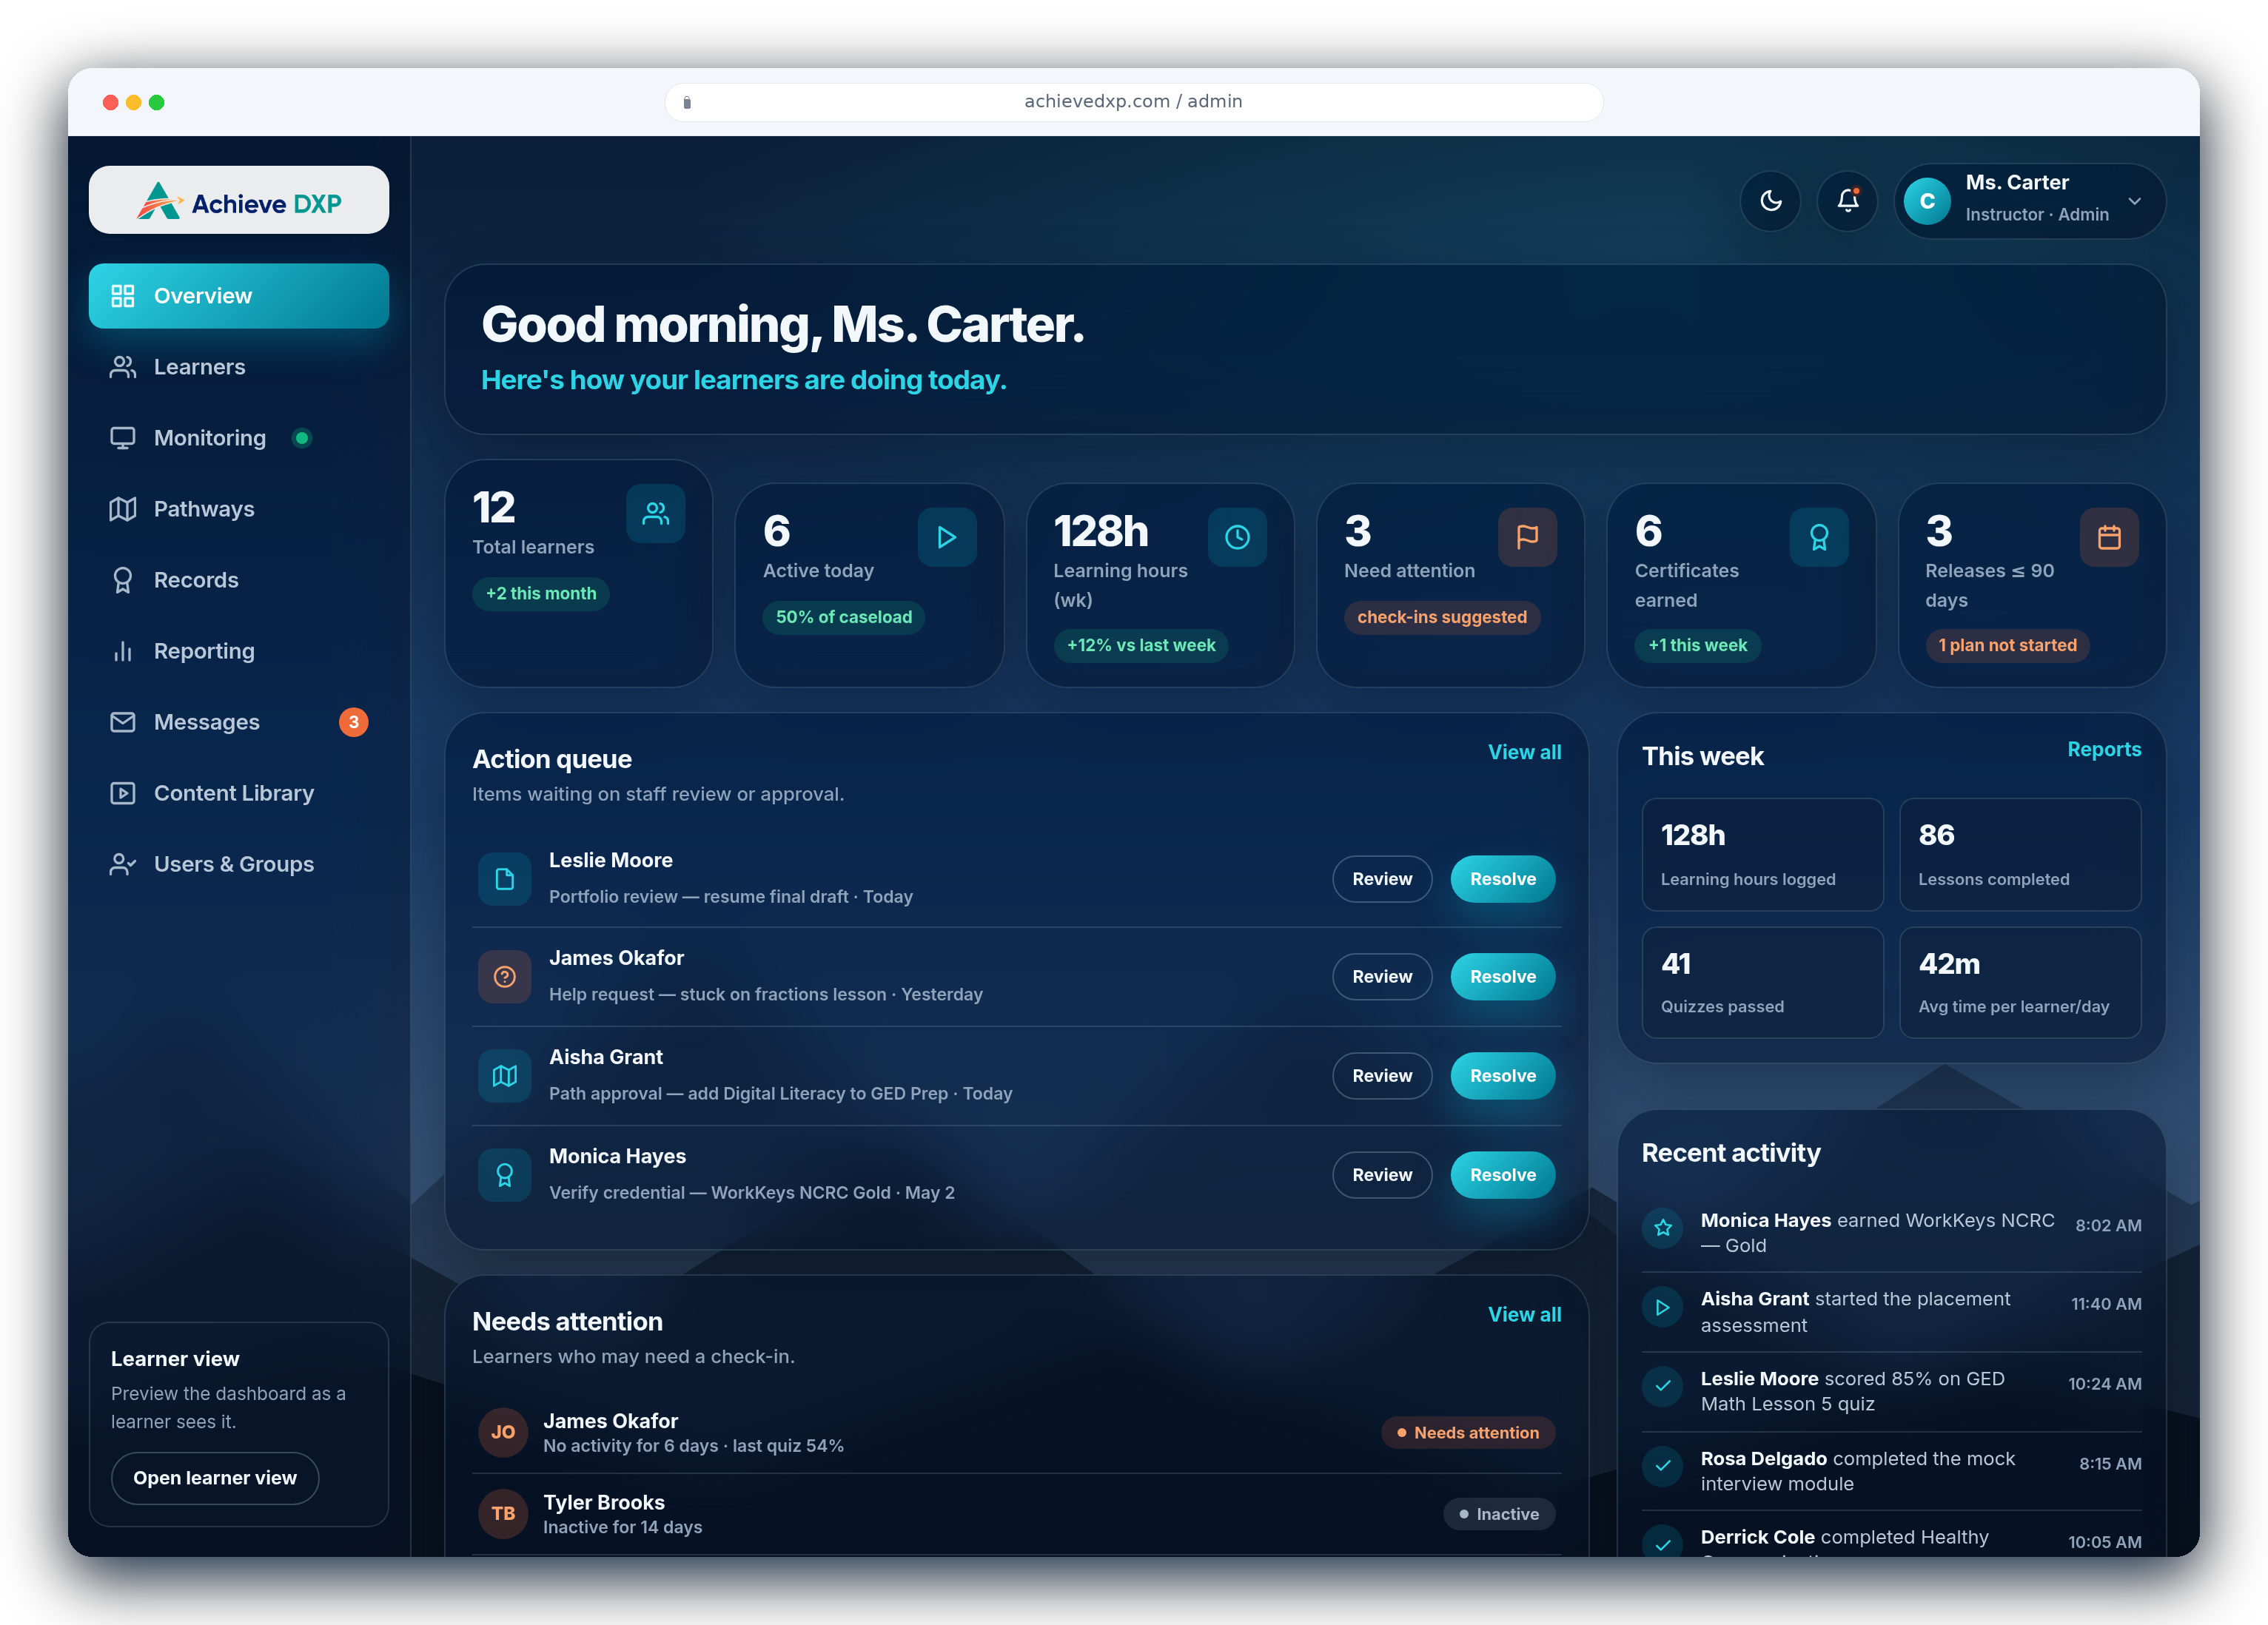Click the Records ribbon icon in sidebar

pos(122,580)
